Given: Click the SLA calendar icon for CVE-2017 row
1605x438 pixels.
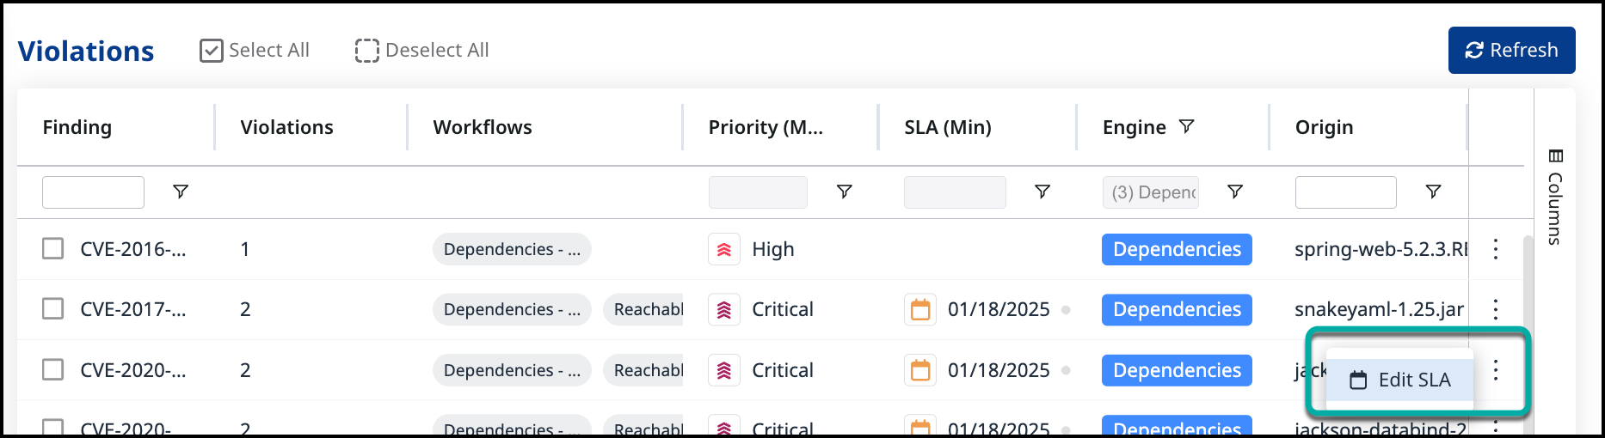Looking at the screenshot, I should [920, 309].
